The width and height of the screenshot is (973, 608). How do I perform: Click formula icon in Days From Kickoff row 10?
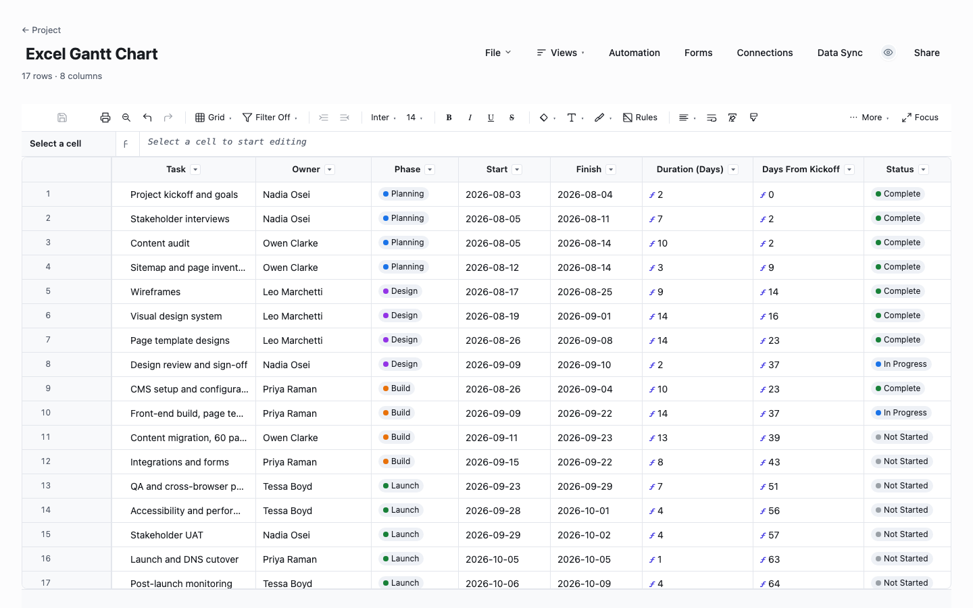[763, 414]
